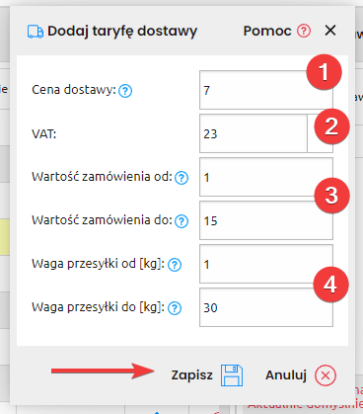Show hint for Waga przesyłki od
363x414 pixels.
[175, 265]
